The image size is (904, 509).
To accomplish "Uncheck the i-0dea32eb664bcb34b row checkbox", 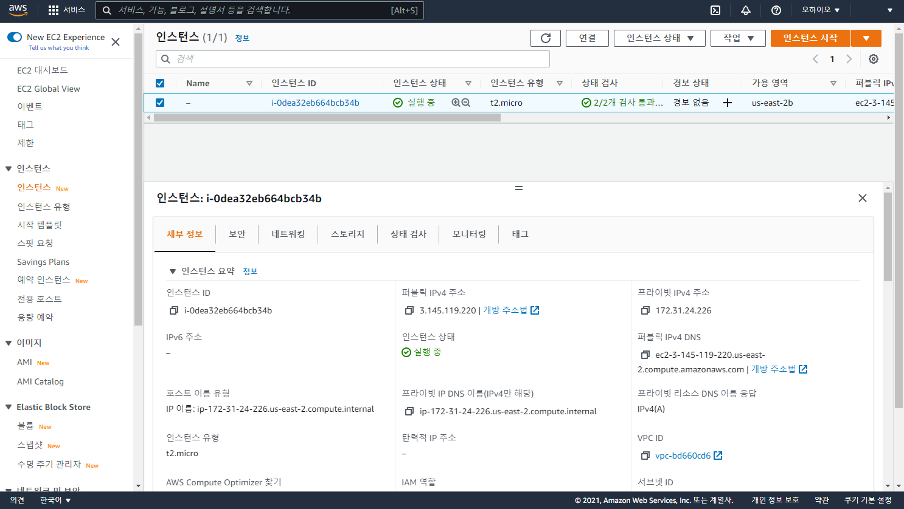I will [160, 103].
